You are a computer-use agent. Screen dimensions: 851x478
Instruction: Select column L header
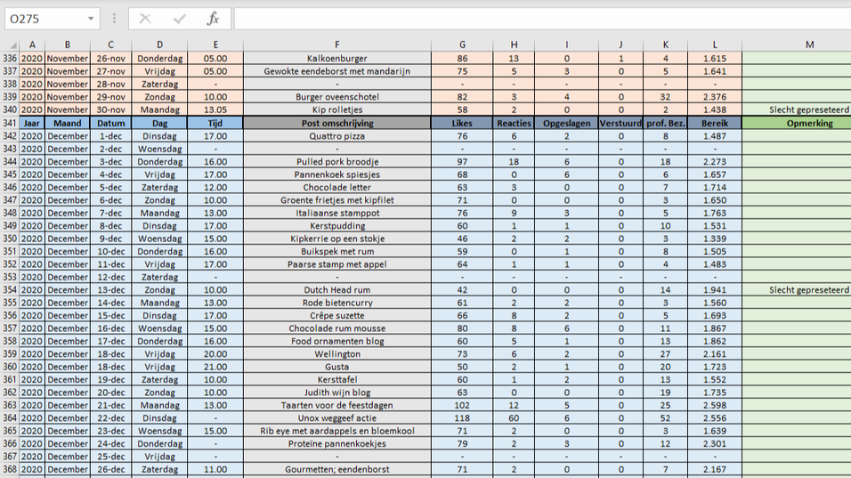[x=714, y=45]
